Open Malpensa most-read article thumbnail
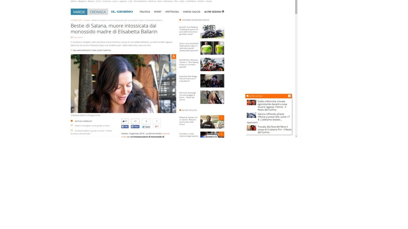408x229 pixels. click(212, 122)
